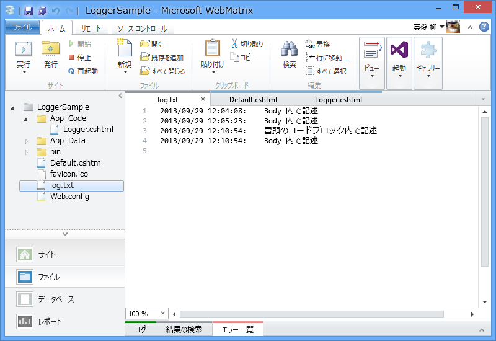Expand the App_Data folder
496x341 pixels.
pyautogui.click(x=26, y=141)
